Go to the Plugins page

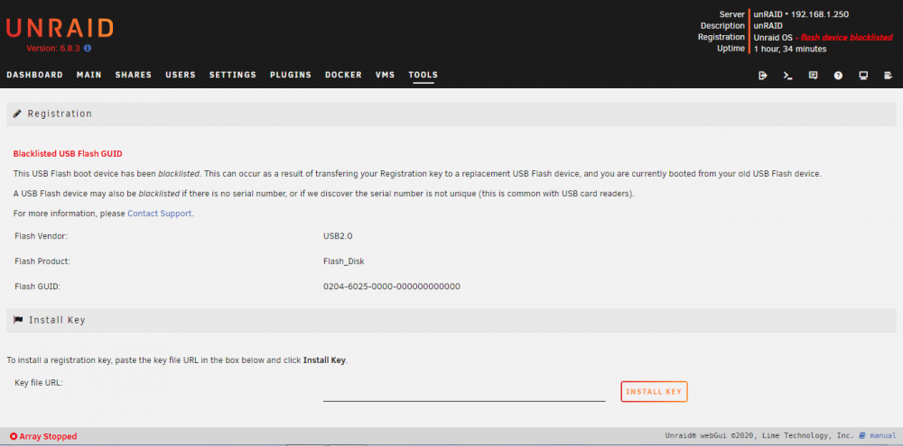(x=291, y=76)
